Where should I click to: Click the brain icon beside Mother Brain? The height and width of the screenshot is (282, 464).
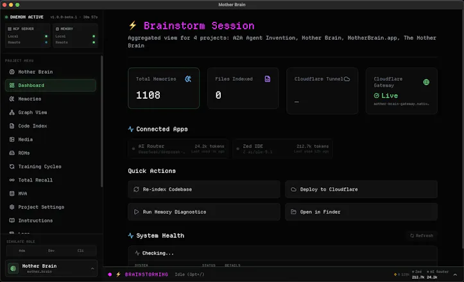[x=12, y=72]
